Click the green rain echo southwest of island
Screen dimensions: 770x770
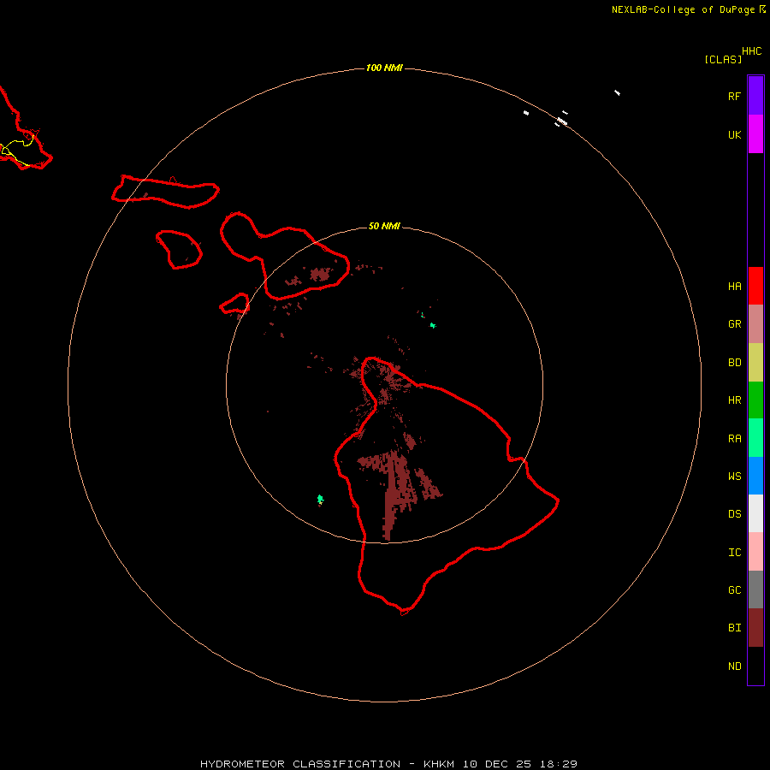(x=320, y=500)
